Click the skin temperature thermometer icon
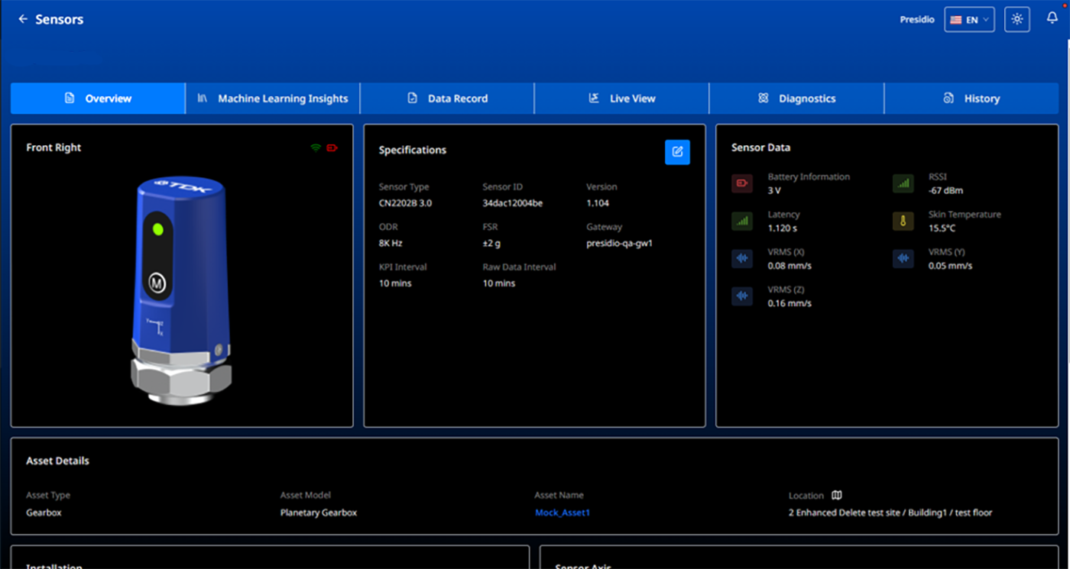 (903, 221)
